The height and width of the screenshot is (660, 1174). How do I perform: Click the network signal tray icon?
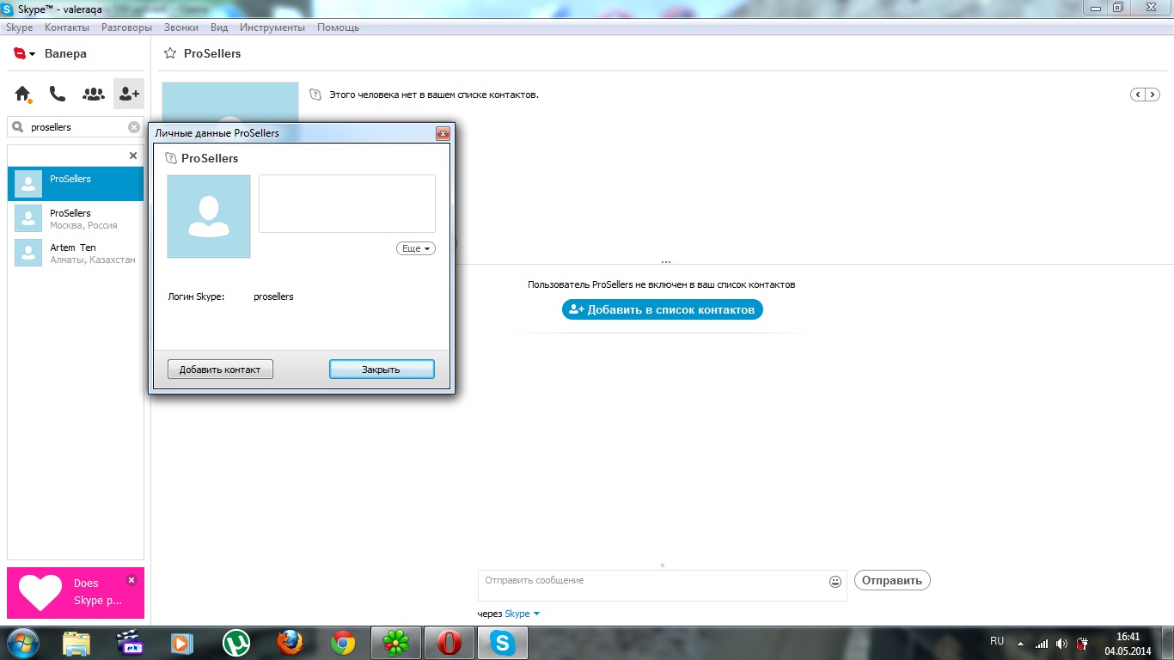coord(1042,643)
